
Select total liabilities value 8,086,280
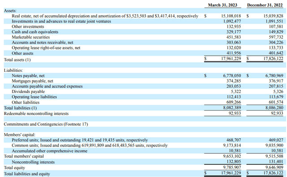click(x=274, y=108)
